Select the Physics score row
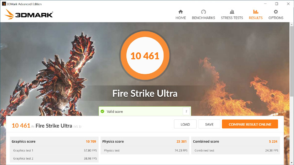The height and width of the screenshot is (165, 294). click(x=145, y=142)
